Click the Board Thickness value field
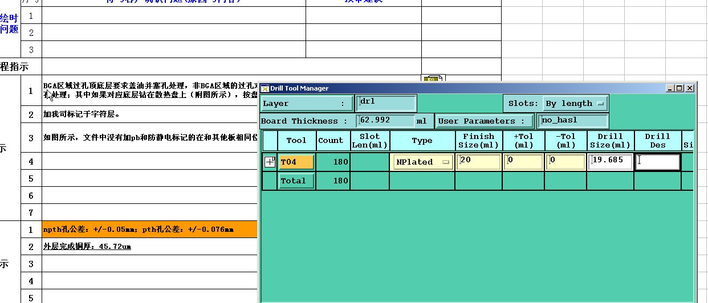708x303 pixels. [x=386, y=121]
